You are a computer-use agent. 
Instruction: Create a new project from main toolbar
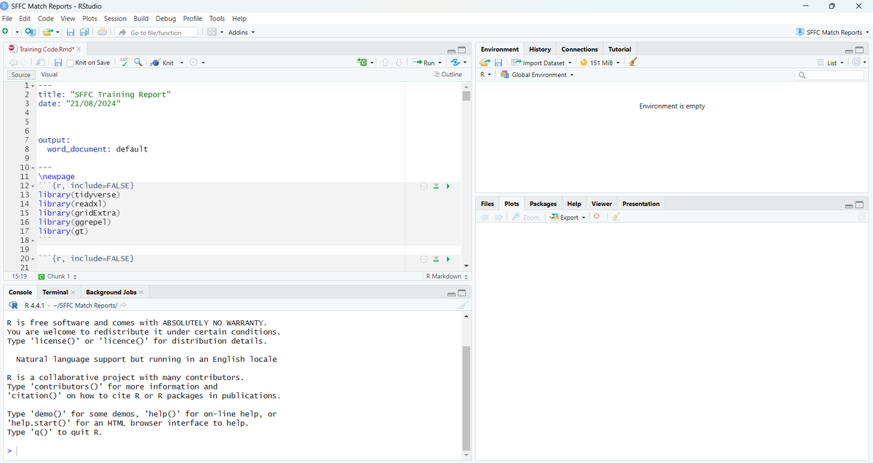pos(30,32)
